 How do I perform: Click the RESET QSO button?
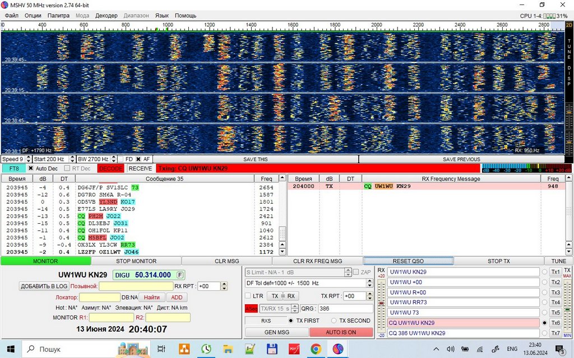point(408,261)
